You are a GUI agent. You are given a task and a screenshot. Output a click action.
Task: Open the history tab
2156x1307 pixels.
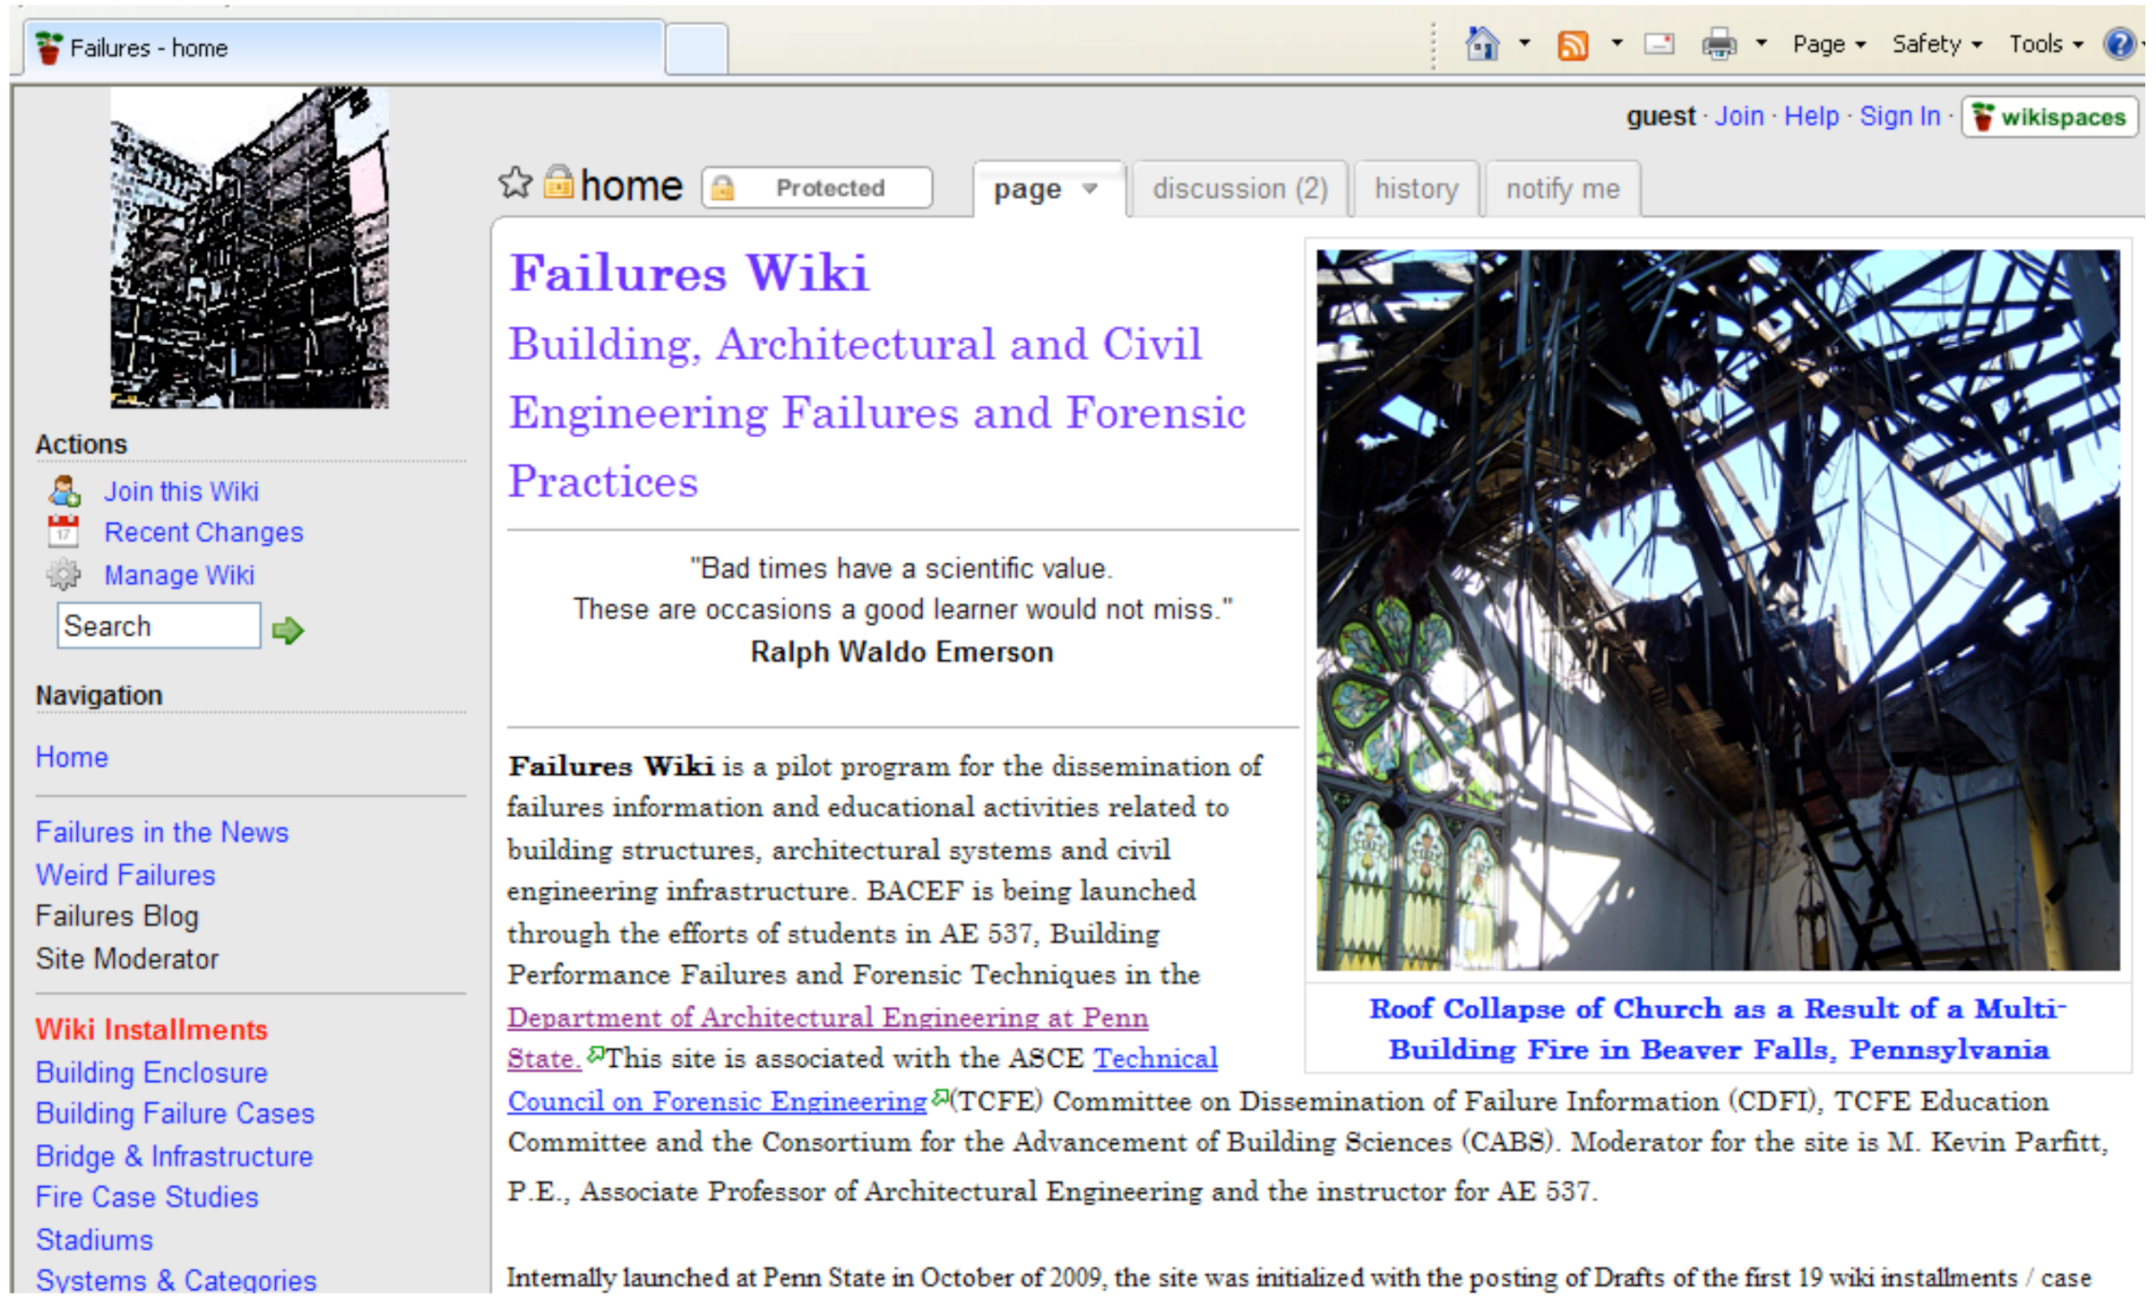1416,189
